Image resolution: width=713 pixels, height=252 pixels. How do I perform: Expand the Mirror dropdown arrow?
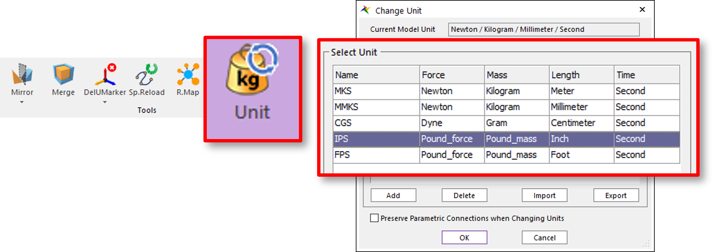22,102
